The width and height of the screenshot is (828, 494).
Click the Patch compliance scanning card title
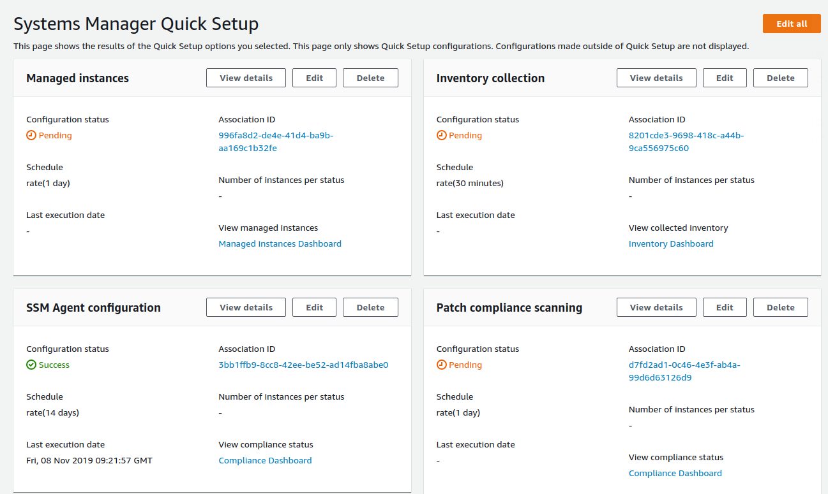coord(509,307)
